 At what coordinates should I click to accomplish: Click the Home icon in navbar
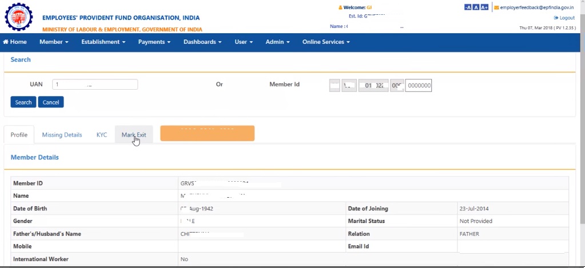tap(6, 42)
